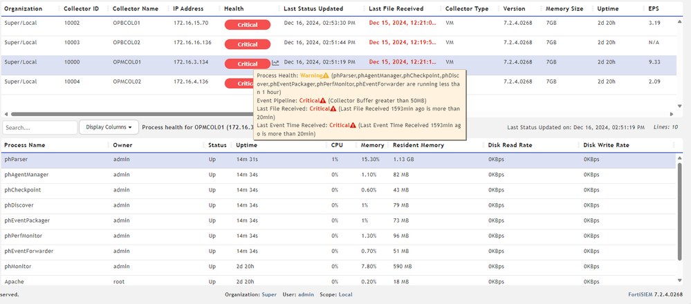This screenshot has height=304, width=691.
Task: Select the OPBCOL02 collector name cell
Action: pyautogui.click(x=127, y=42)
